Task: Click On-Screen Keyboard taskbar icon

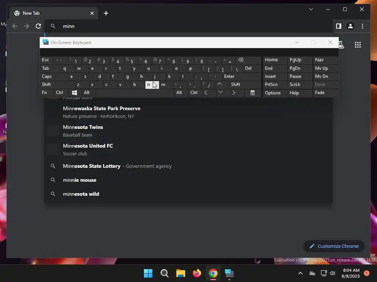Action: tap(229, 273)
